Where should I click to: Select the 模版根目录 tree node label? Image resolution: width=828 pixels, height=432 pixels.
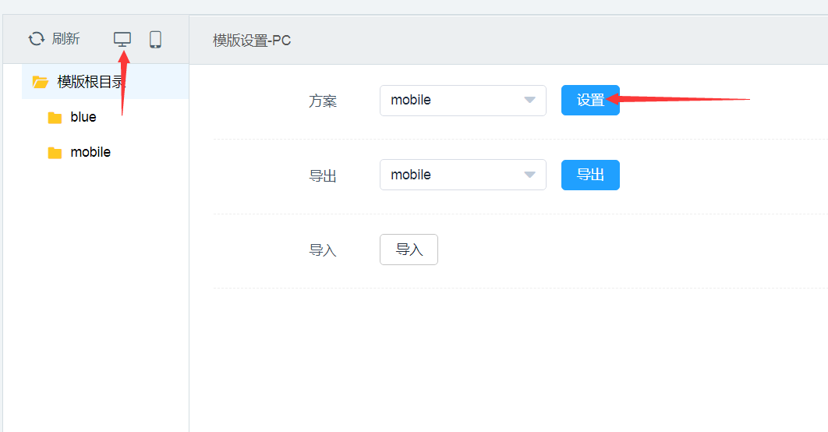pos(90,82)
